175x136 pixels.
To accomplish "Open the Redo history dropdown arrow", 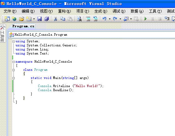I will pyautogui.click(x=120, y=19).
